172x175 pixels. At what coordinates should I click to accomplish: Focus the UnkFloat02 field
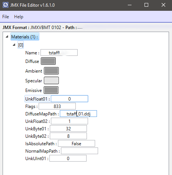point(69,121)
